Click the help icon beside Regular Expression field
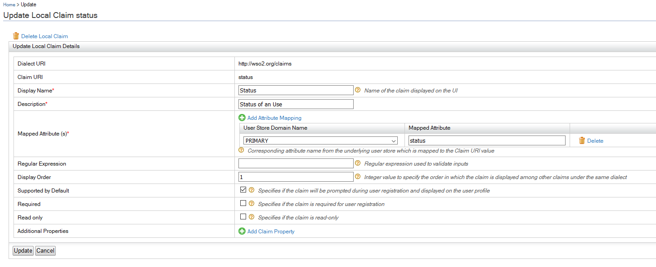Screen dimensions: 656x267 tap(358, 164)
